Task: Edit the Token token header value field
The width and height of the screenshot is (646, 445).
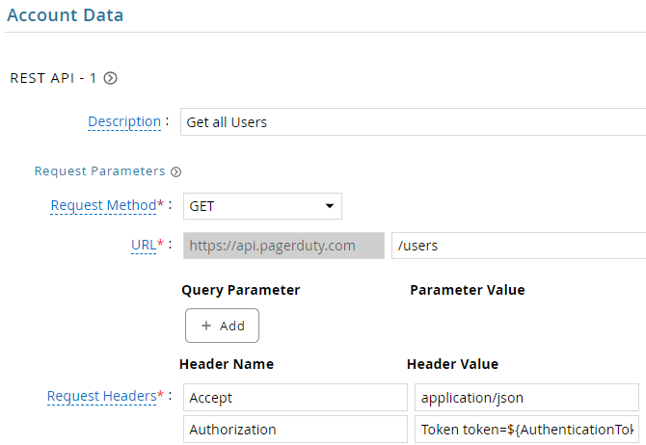Action: (x=526, y=429)
